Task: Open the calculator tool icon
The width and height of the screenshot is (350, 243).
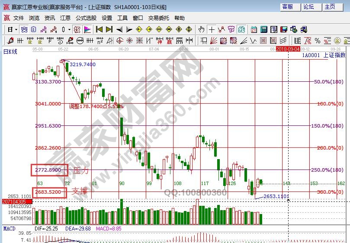Action: coord(263,29)
